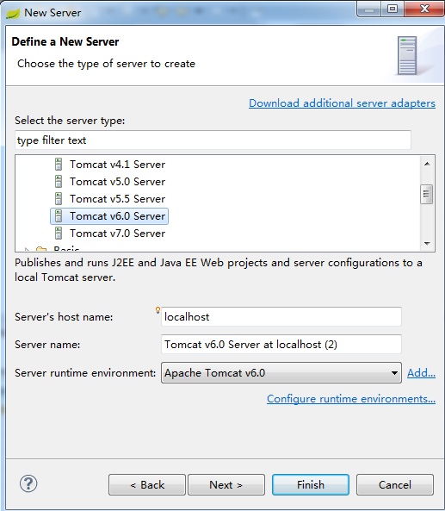This screenshot has height=511, width=445.
Task: Expand the Basic folder in server list
Action: click(x=28, y=250)
